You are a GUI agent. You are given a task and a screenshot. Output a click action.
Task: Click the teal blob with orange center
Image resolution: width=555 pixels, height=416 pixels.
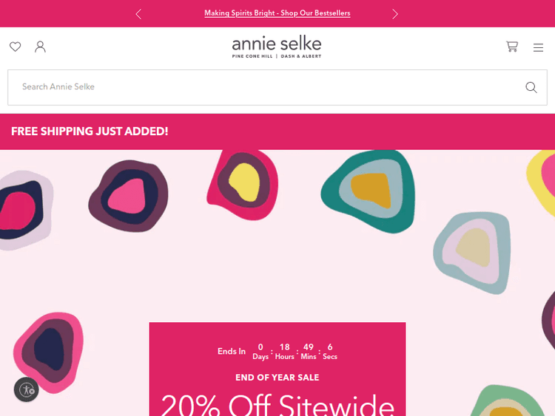[368, 191]
